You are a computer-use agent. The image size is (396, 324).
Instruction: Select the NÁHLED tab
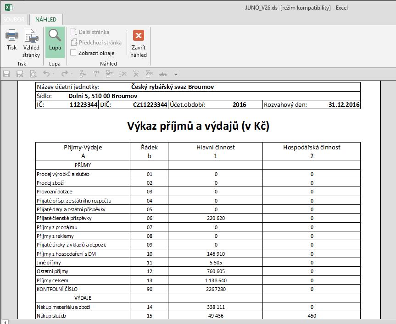click(x=46, y=19)
